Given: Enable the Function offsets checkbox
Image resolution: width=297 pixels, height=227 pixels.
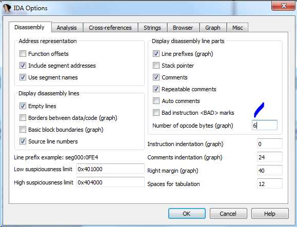Looking at the screenshot, I should pos(23,54).
